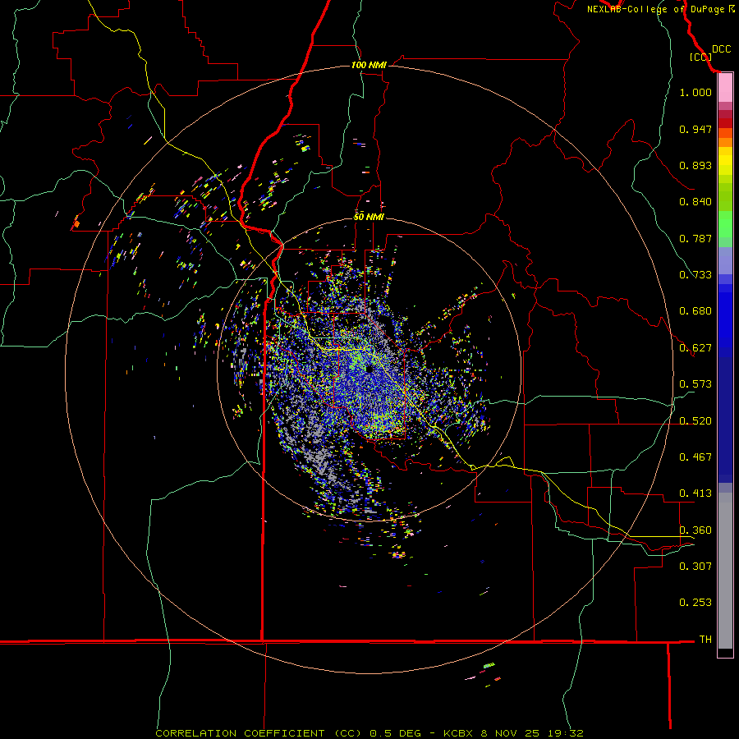The image size is (739, 739).
Task: Click the black radar site center marker
Action: click(369, 369)
